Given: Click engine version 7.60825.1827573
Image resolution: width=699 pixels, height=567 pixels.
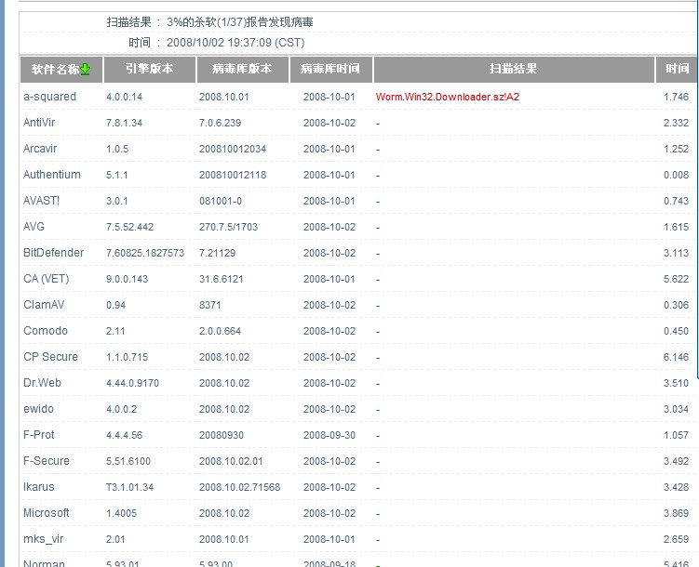Looking at the screenshot, I should coord(145,253).
